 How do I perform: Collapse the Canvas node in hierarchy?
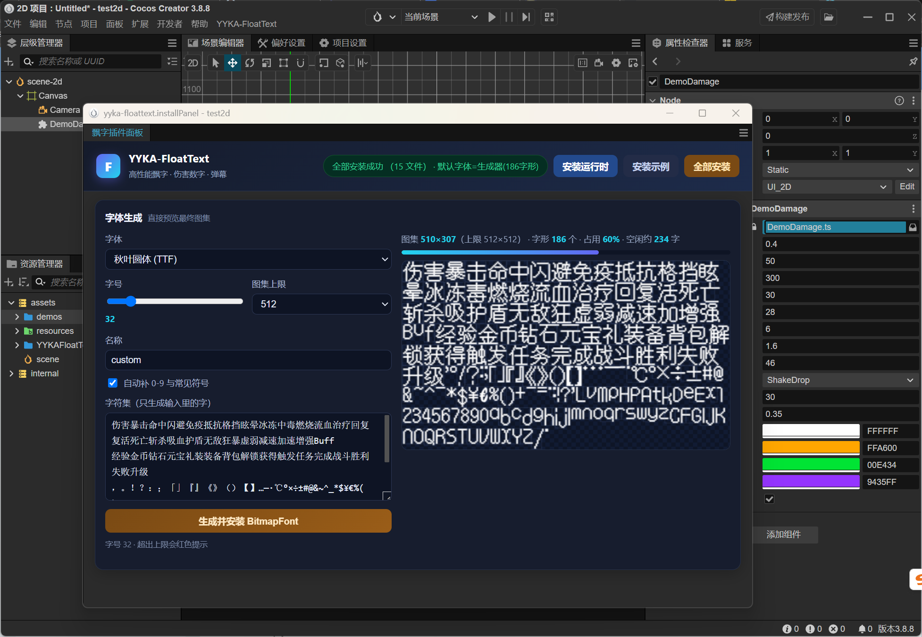(20, 96)
